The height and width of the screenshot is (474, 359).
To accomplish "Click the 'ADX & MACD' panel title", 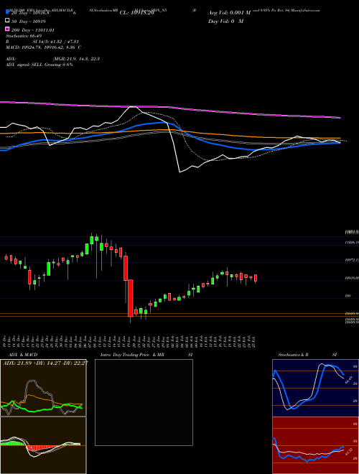I will pos(23,355).
